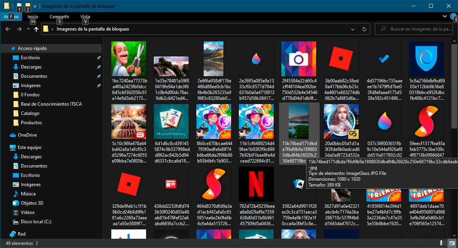The image size is (458, 248).
Task: Open Disco local (C:) in sidebar
Action: click(x=36, y=222)
